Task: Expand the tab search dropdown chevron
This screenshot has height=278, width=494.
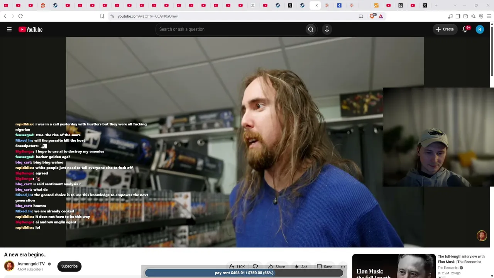Action: click(x=455, y=5)
